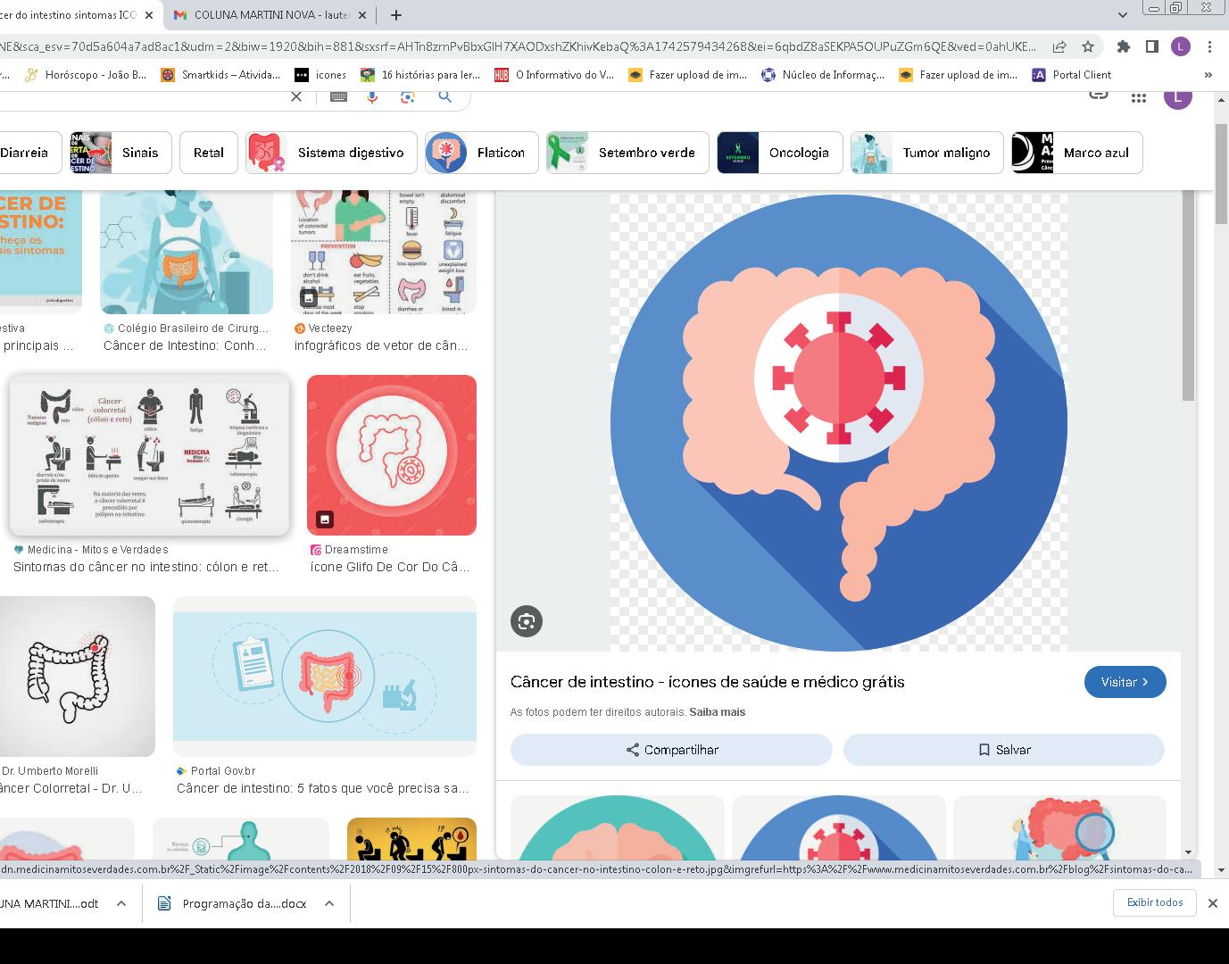Open the Portal Client bookmark
This screenshot has width=1229, height=964.
click(1072, 75)
